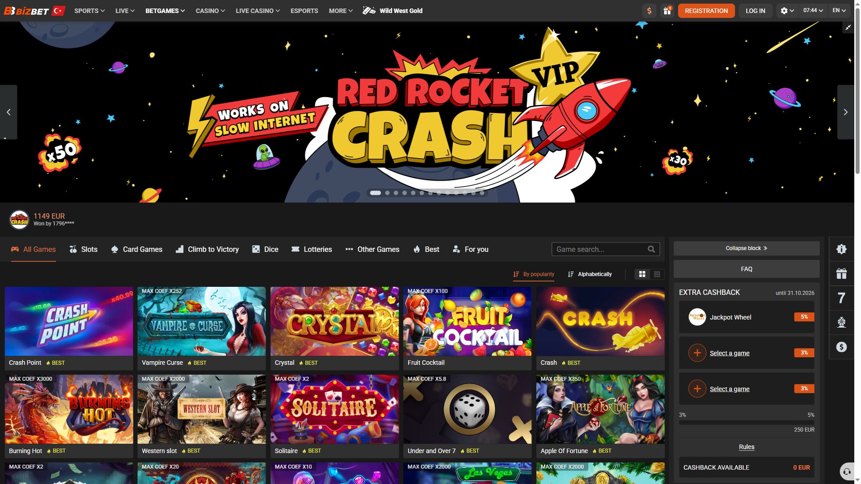Select the Lotteries tab

coord(312,250)
